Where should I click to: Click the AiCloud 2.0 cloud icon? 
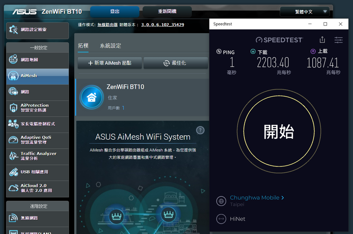point(13,188)
